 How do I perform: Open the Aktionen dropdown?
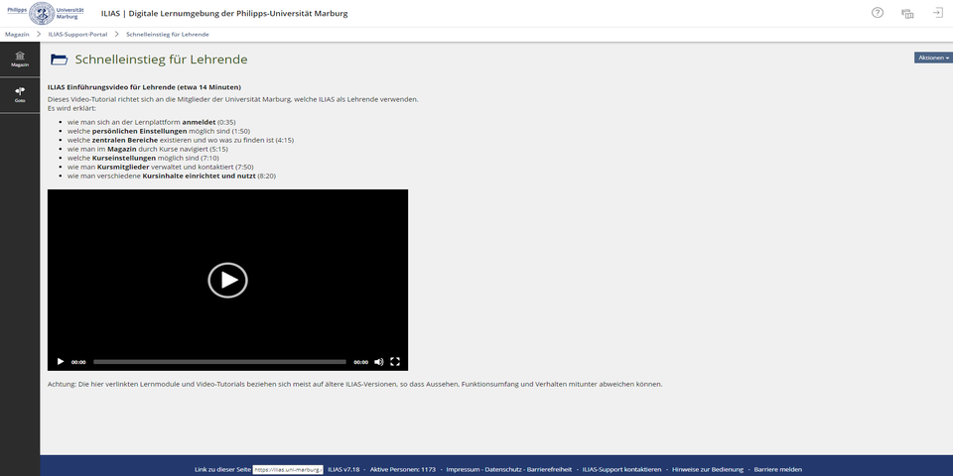click(x=933, y=58)
